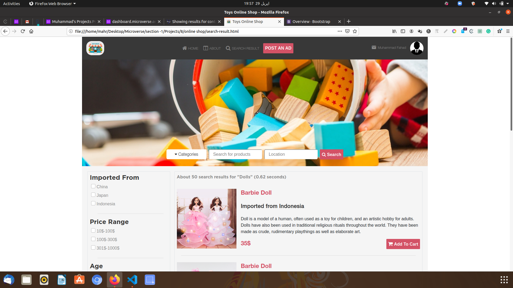Open Visual Studio Code from dock
Screen dimensions: 513x288
pos(132,280)
